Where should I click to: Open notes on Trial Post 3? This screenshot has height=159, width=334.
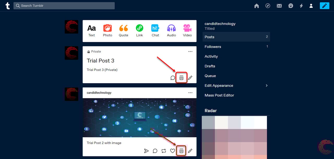click(x=172, y=78)
